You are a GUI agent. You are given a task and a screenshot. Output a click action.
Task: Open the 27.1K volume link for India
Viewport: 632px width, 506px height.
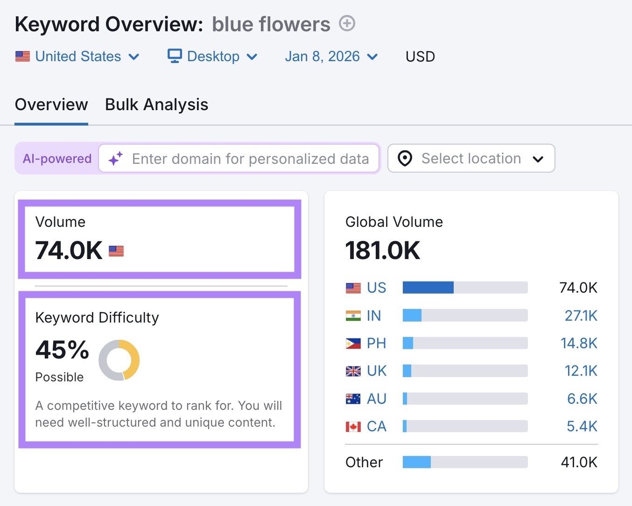coord(581,316)
